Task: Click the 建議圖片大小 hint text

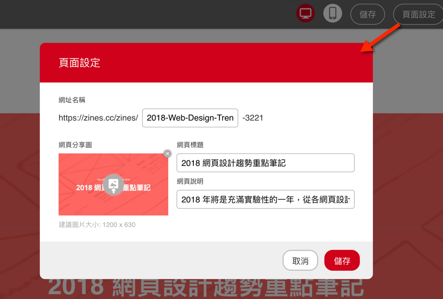Action: pos(97,225)
